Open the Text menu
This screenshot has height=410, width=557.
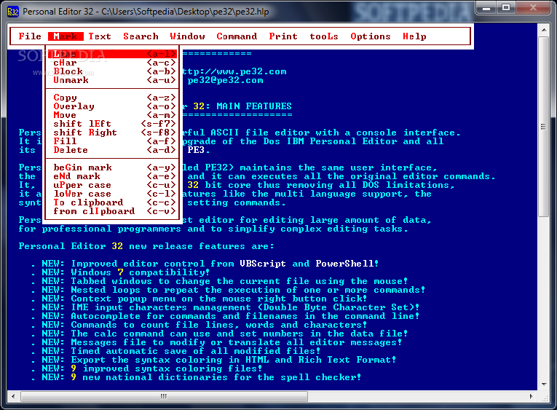point(100,36)
